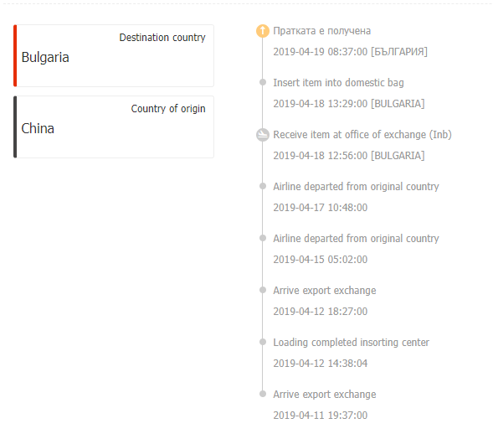
Task: Click the red bar on Destination card
Action: coord(15,55)
